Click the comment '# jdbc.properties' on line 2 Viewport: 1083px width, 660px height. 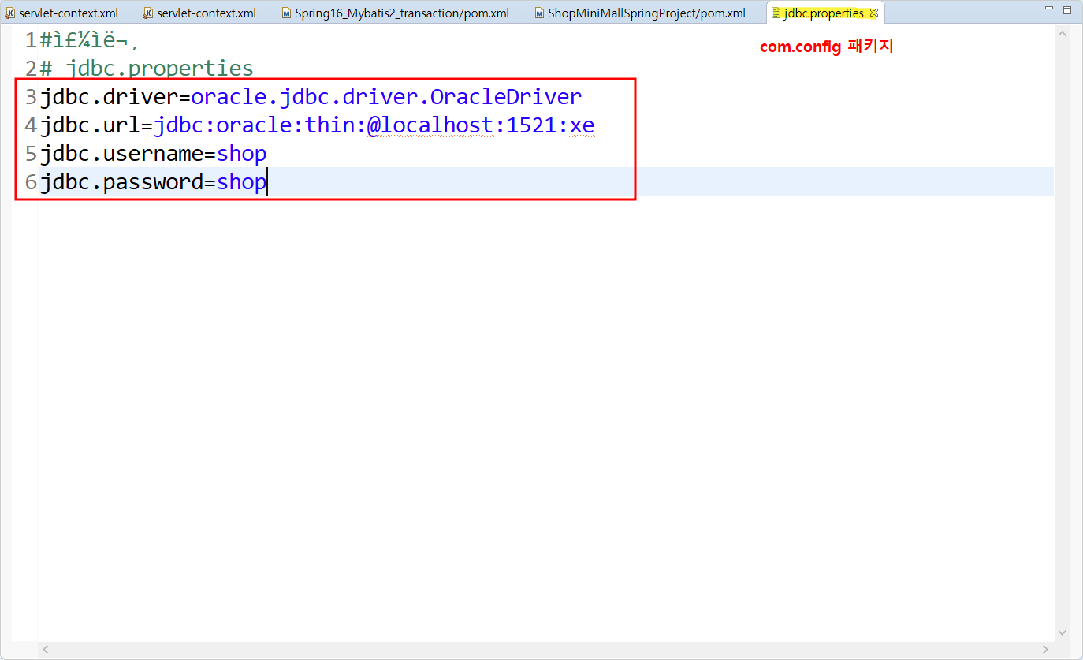tap(147, 69)
